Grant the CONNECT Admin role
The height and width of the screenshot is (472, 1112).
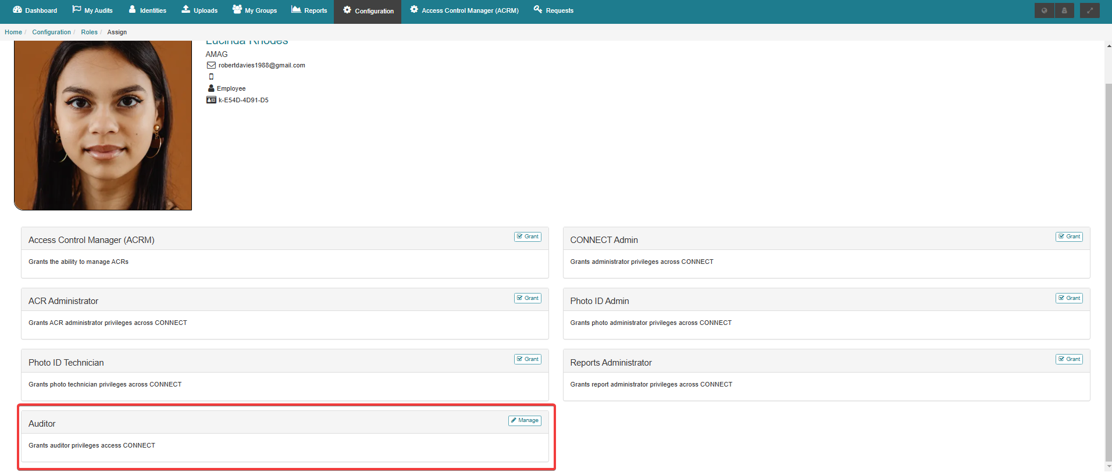[1069, 237]
